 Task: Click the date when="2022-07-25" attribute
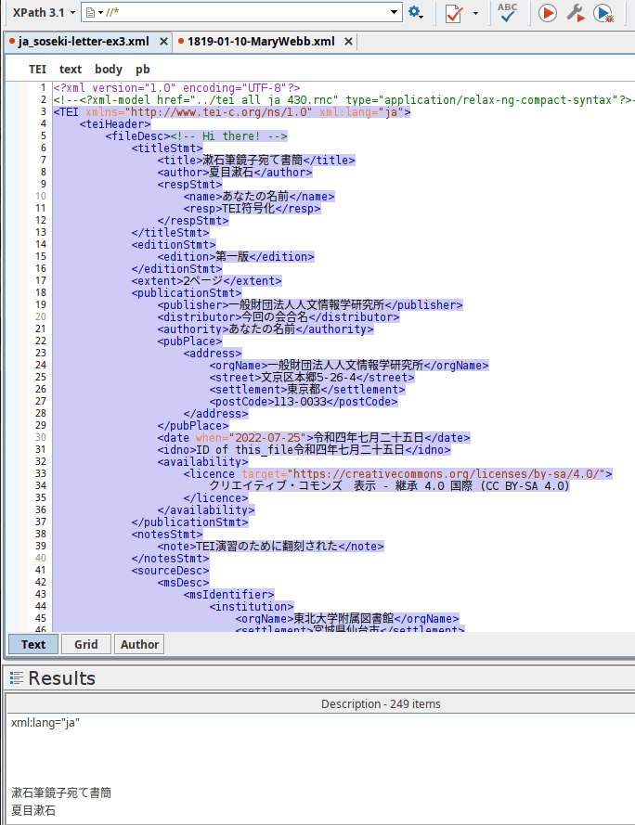(x=252, y=438)
